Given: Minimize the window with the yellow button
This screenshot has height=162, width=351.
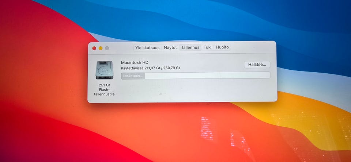Looking at the screenshot, I should click(x=101, y=48).
